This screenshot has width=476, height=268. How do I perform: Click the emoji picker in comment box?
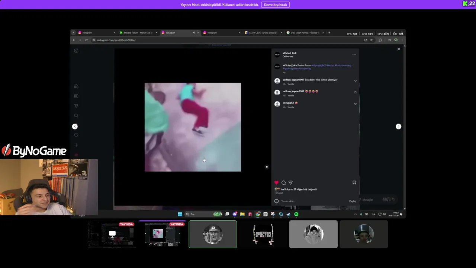pyautogui.click(x=276, y=201)
